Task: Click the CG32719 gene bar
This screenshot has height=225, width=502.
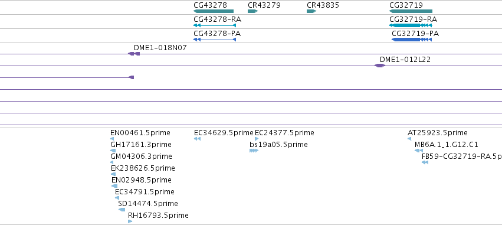Action: pos(411,11)
